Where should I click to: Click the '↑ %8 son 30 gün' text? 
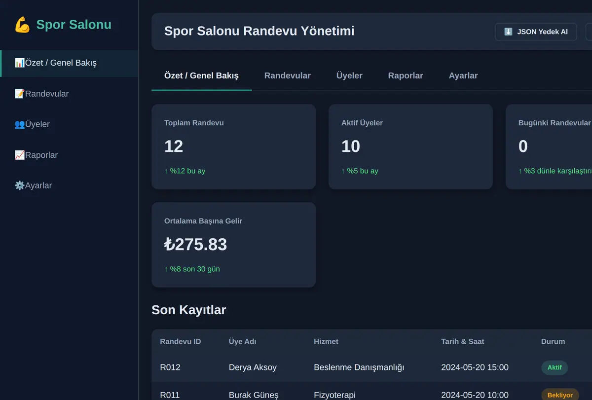[x=192, y=269]
